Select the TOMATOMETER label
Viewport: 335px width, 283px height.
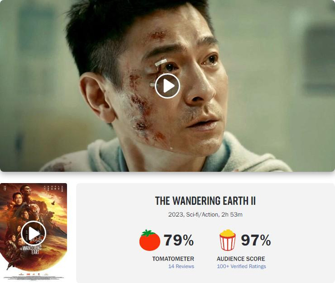click(x=173, y=259)
